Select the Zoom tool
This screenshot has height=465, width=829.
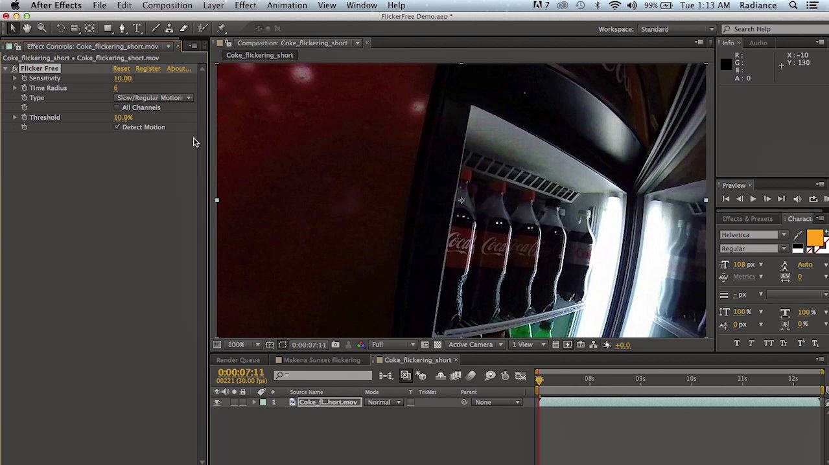(x=41, y=28)
